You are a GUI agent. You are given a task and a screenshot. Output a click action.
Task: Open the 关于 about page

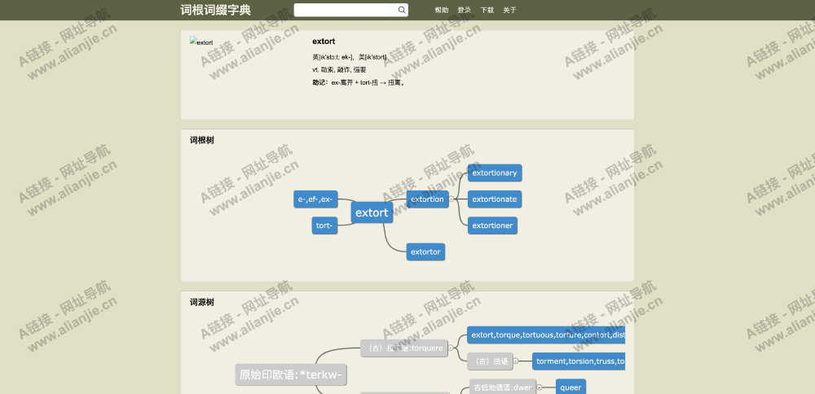point(509,10)
